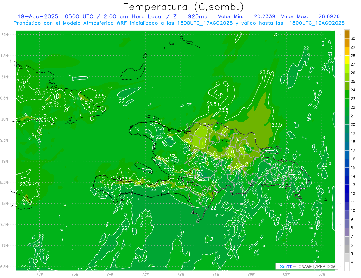Screen dimensions: 361x278
Task: Click the teal swatch between labels 18 and 19
Action: click(347, 137)
